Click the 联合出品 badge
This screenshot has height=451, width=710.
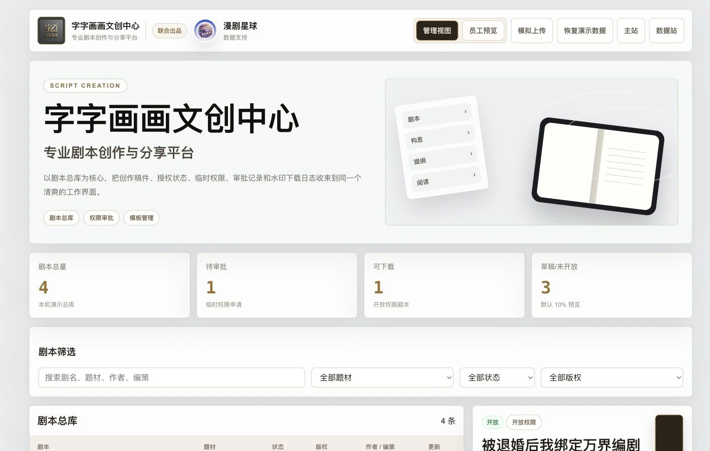(x=169, y=31)
